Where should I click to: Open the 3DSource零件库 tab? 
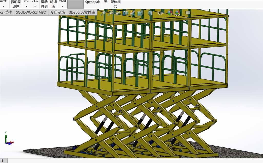point(82,12)
